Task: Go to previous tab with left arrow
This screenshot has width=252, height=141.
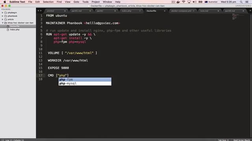Action: point(38,11)
